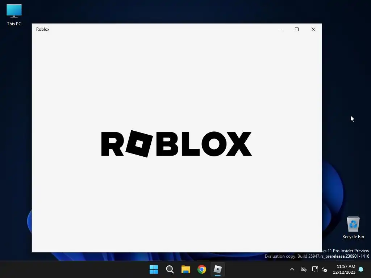The width and height of the screenshot is (371, 278).
Task: Select the Recycle Bin desktop icon
Action: pyautogui.click(x=353, y=228)
